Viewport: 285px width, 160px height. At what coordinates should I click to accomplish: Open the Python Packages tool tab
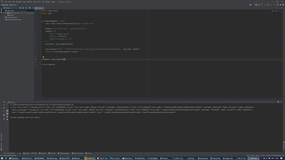(64, 153)
